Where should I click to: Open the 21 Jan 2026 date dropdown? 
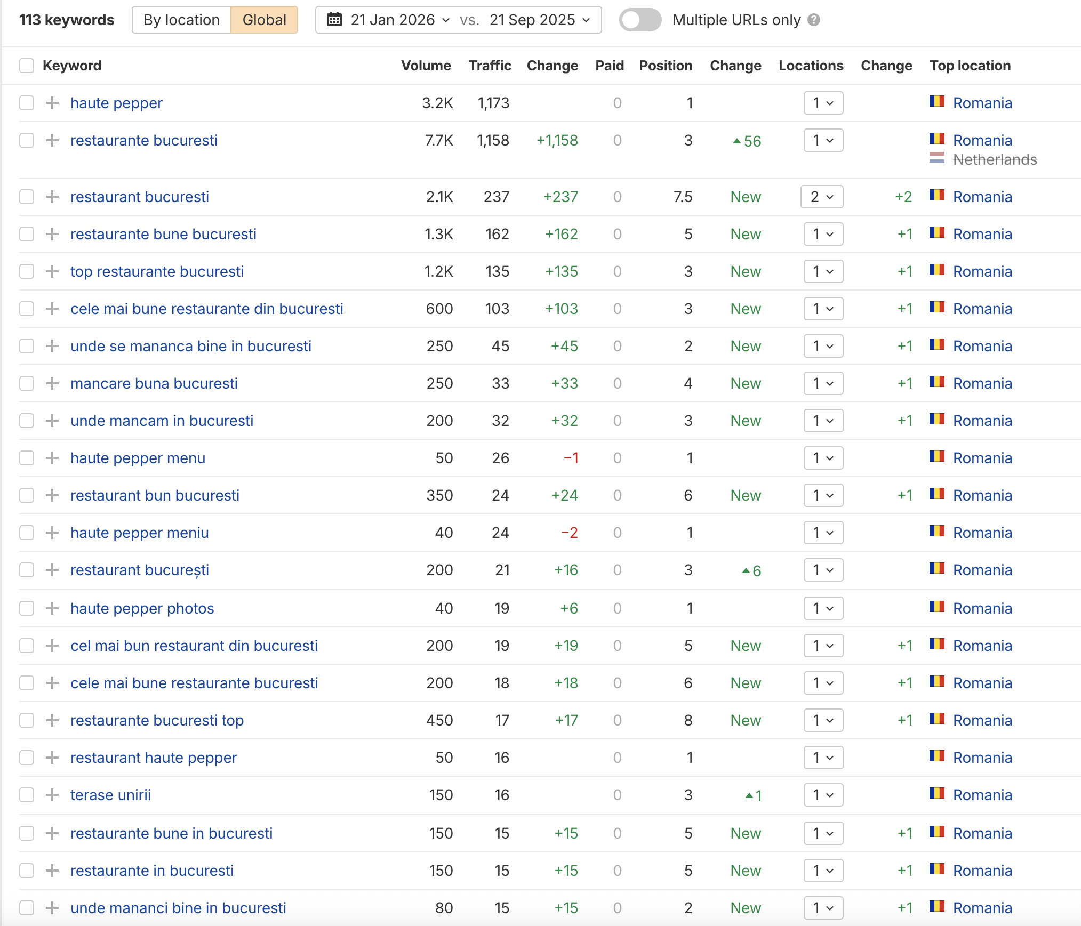(x=400, y=20)
